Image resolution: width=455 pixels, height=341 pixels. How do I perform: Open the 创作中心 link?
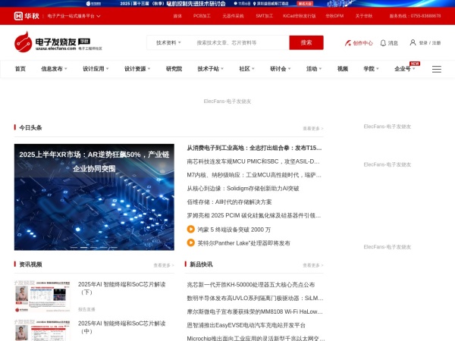pyautogui.click(x=362, y=43)
